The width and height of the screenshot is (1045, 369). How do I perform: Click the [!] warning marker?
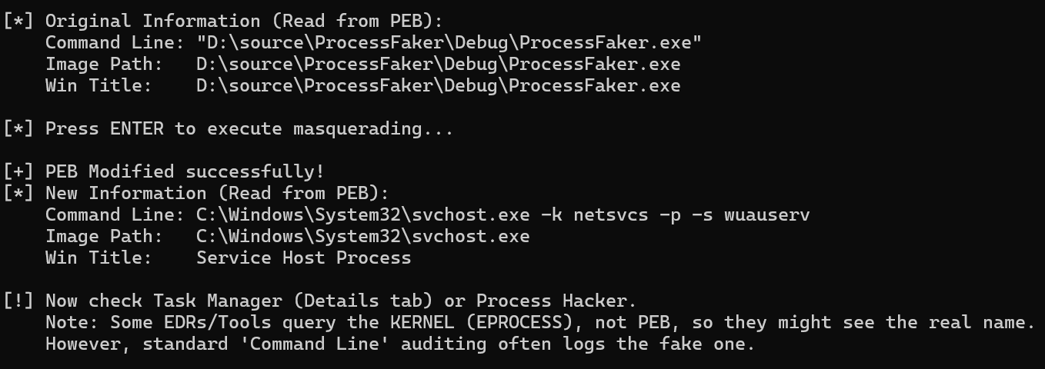coord(18,301)
